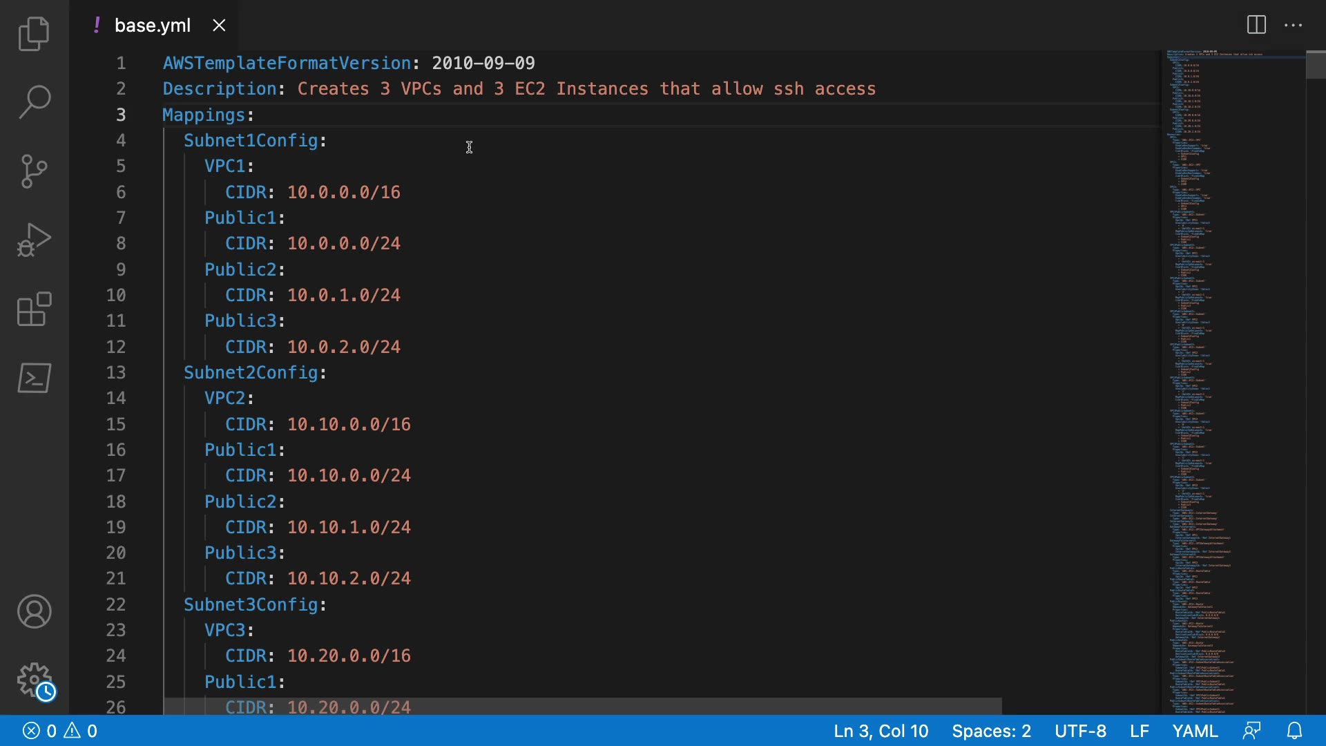Click the Split Editor Right icon

click(x=1256, y=25)
